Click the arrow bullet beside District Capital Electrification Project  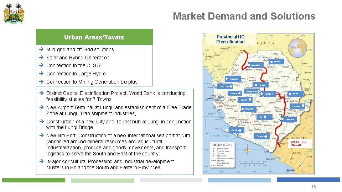41,93
